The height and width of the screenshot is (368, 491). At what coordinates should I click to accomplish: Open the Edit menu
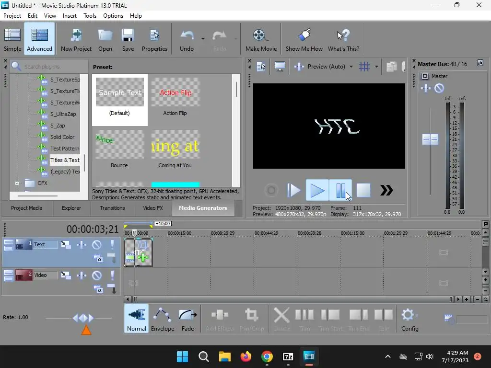click(32, 16)
